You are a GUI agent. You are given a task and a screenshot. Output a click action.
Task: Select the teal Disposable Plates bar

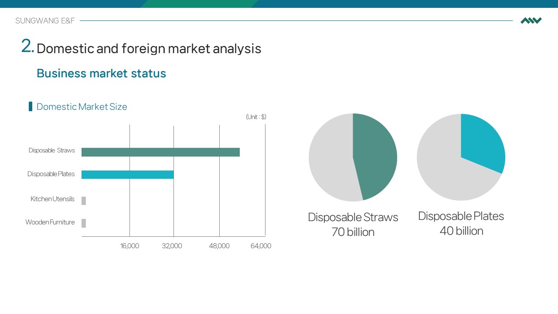click(127, 174)
